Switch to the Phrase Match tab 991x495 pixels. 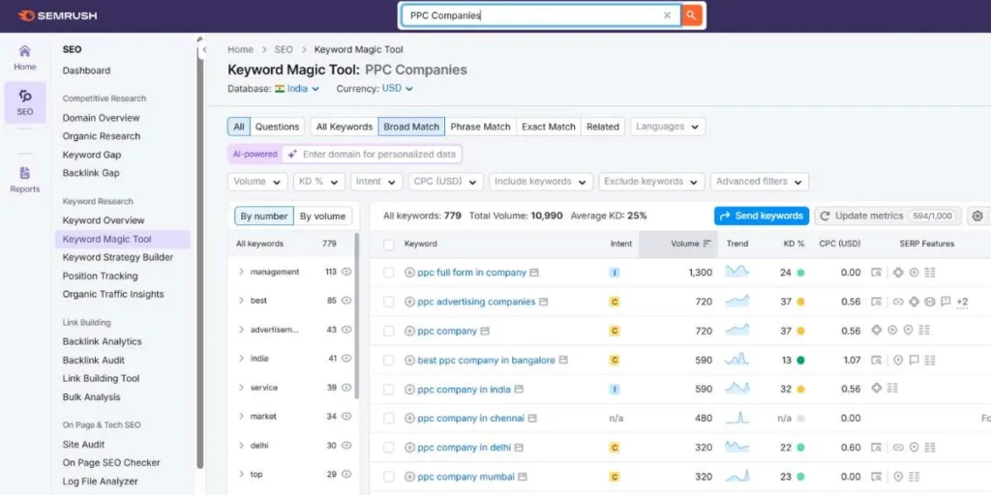[480, 127]
